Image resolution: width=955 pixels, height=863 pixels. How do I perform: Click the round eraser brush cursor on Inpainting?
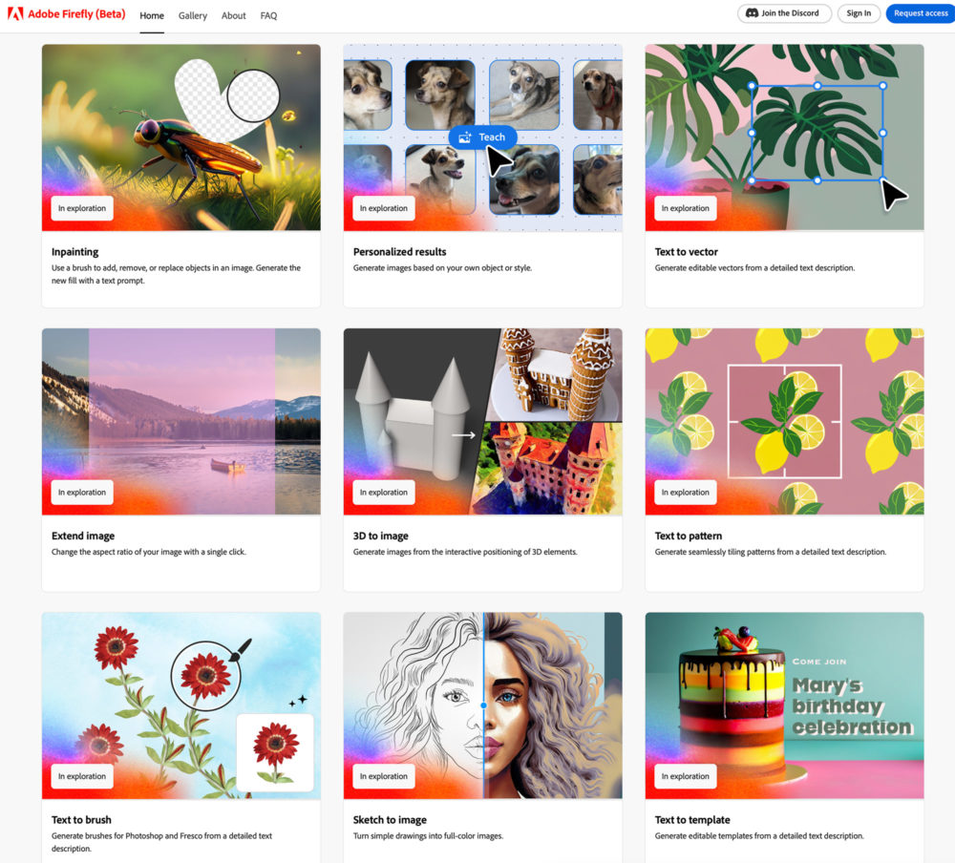(253, 95)
